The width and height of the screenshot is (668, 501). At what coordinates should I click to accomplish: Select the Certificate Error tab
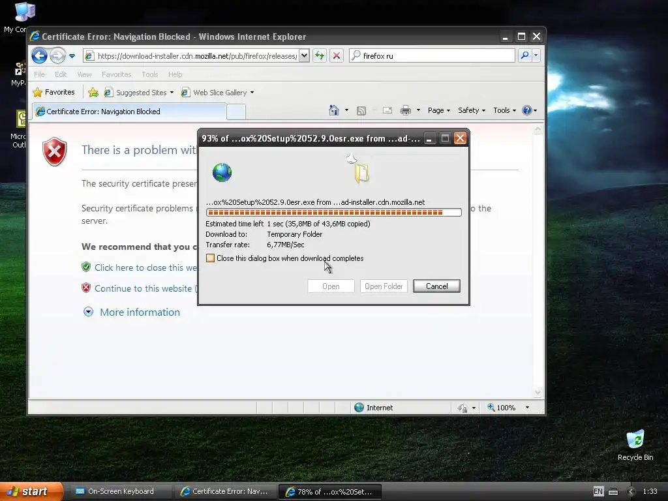point(130,112)
